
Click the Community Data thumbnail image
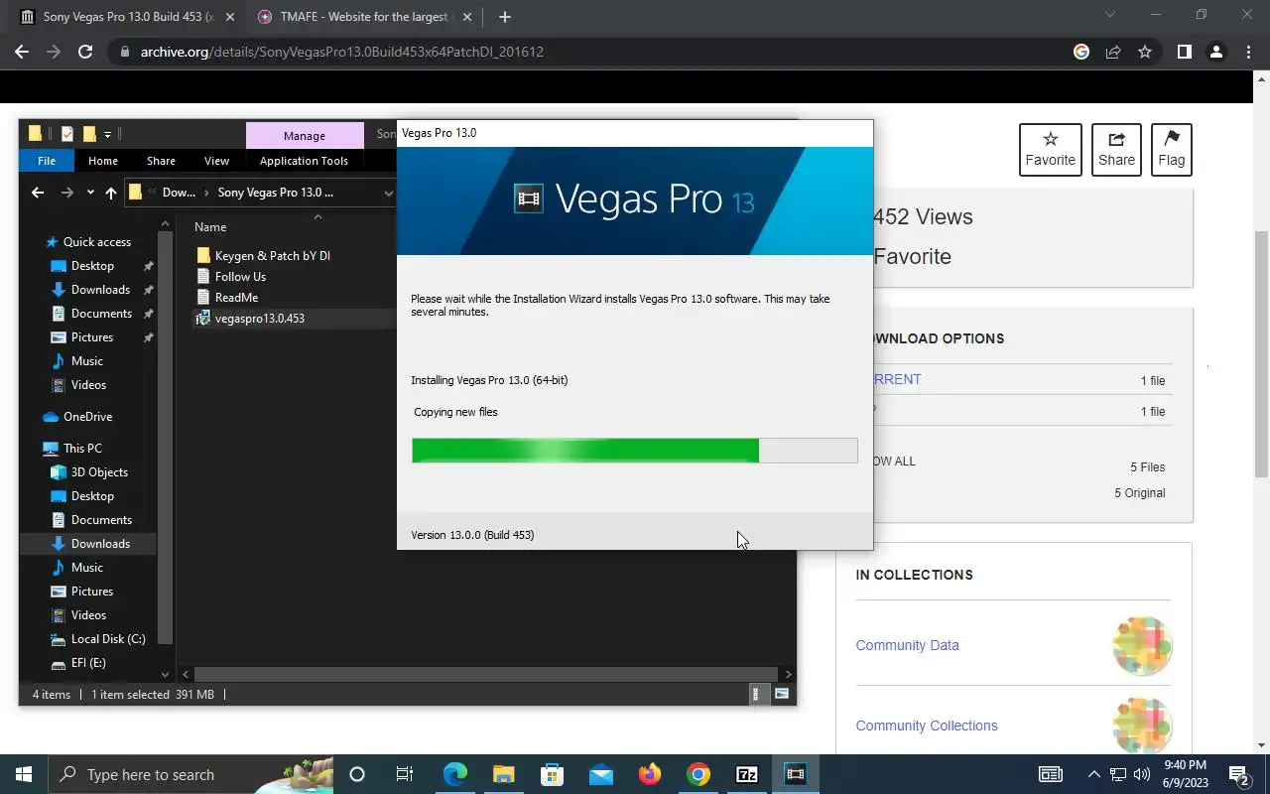[1142, 645]
